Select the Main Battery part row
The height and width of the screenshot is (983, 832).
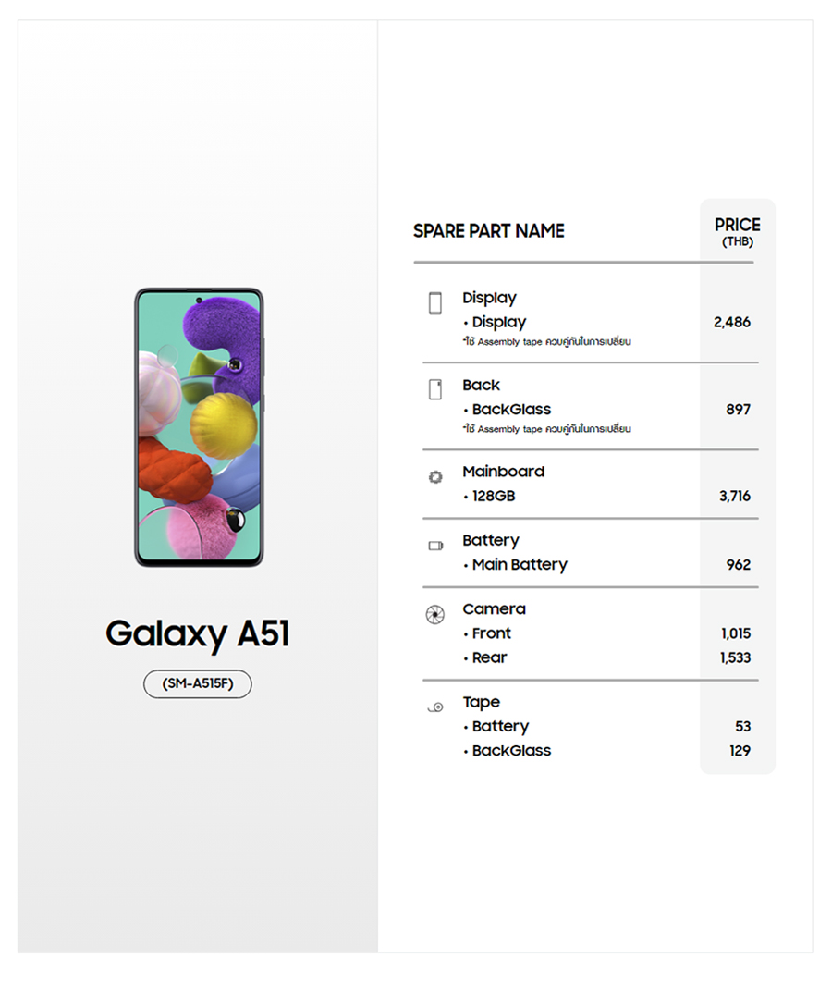[x=519, y=565]
